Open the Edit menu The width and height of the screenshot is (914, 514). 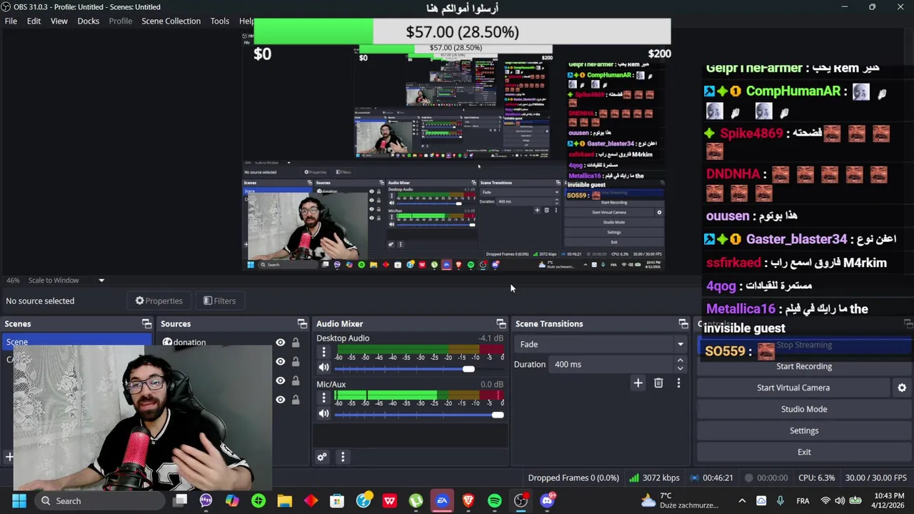pos(34,21)
